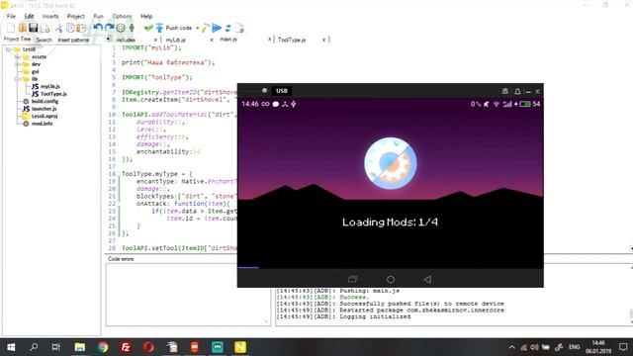Tap the Android home circle button
The image size is (633, 356).
[391, 279]
